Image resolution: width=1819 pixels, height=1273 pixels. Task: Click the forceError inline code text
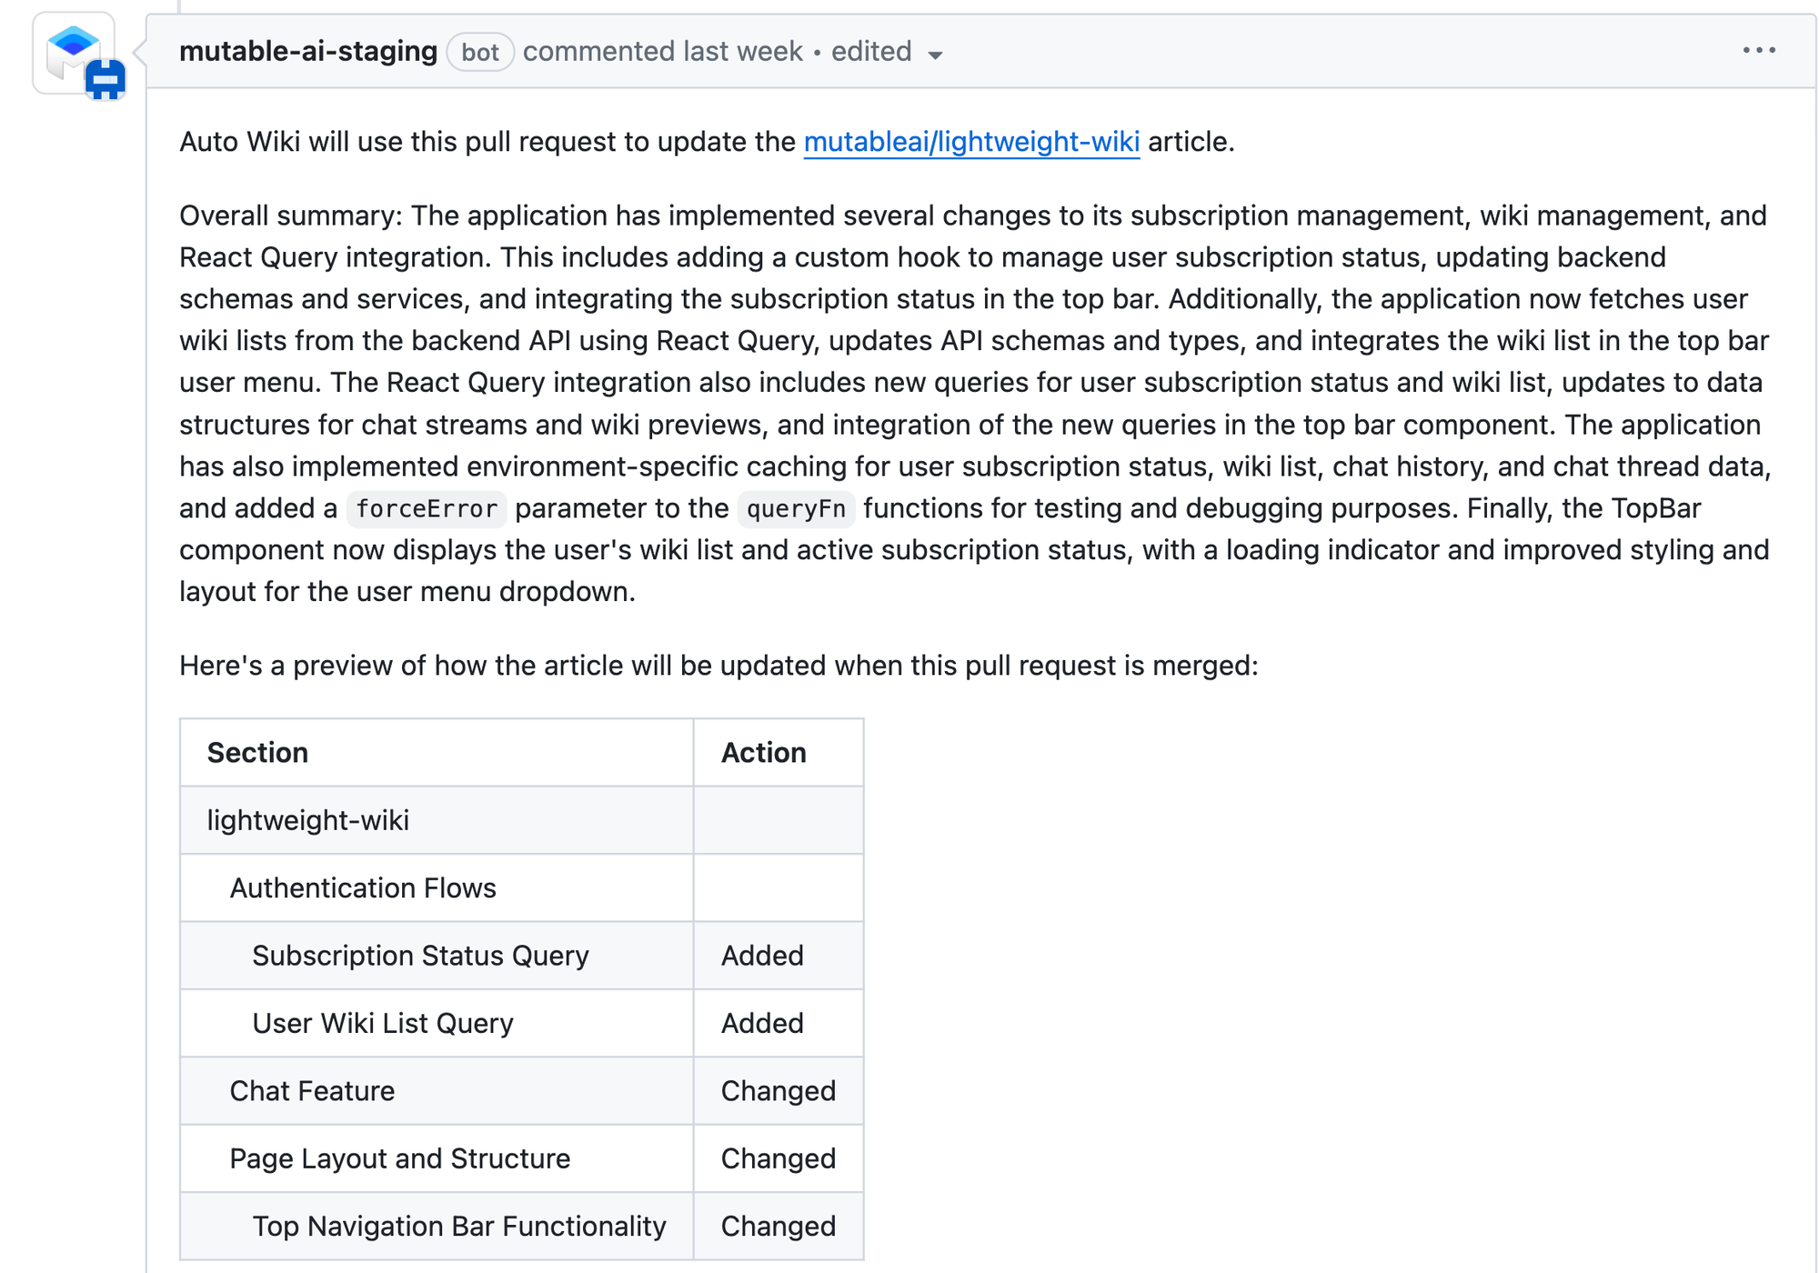427,508
